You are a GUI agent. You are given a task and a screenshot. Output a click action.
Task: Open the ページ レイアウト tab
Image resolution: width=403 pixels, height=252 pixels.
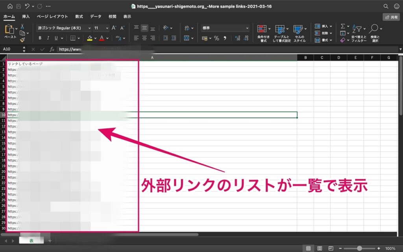pyautogui.click(x=52, y=17)
